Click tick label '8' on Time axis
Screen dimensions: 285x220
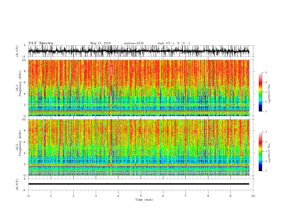click(208, 196)
